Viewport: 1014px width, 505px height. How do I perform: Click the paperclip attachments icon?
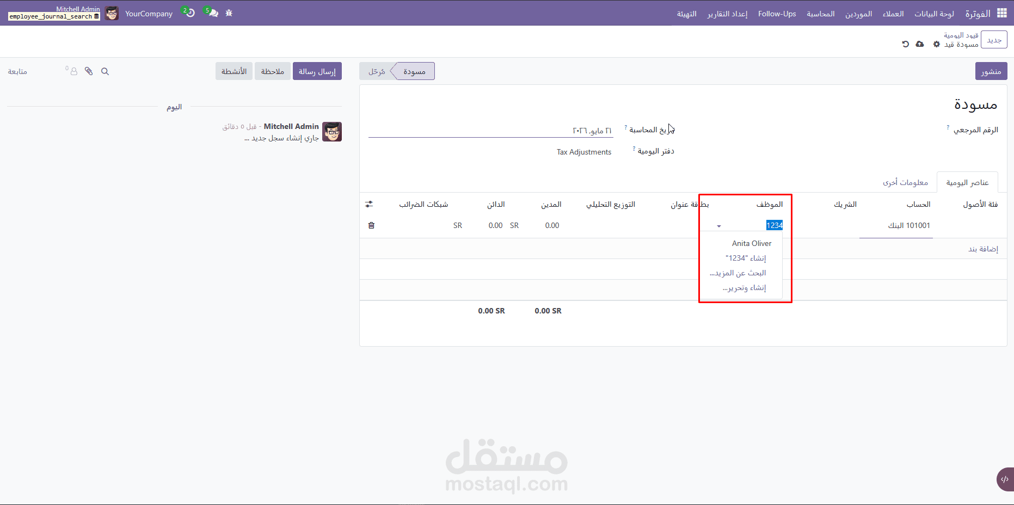pyautogui.click(x=89, y=71)
